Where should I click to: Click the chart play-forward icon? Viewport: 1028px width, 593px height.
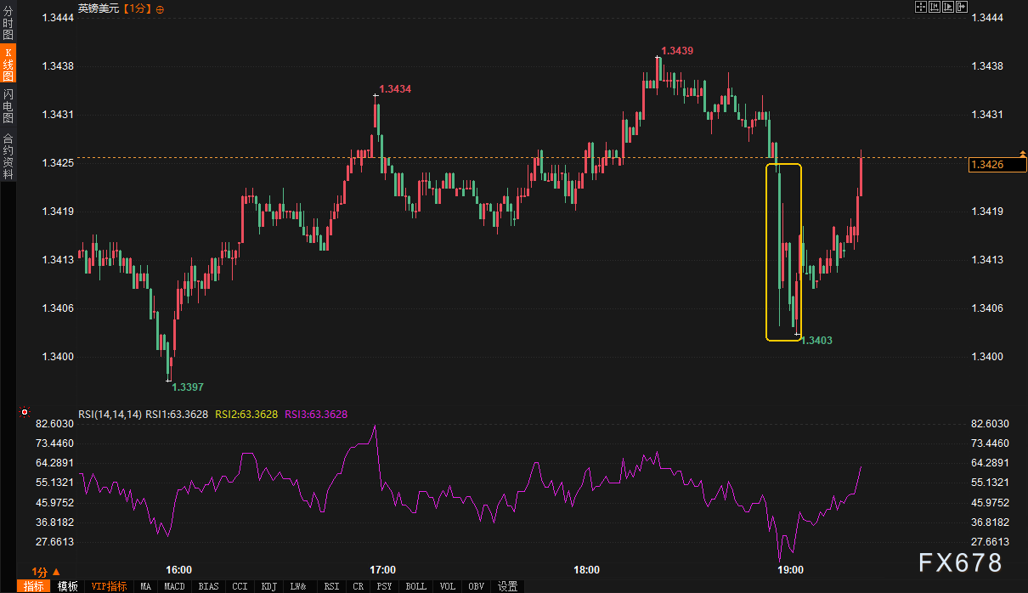pyautogui.click(x=948, y=8)
